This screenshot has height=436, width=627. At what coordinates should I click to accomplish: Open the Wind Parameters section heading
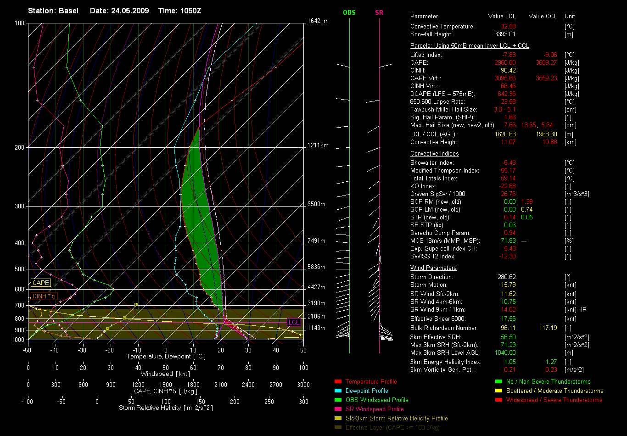433,268
